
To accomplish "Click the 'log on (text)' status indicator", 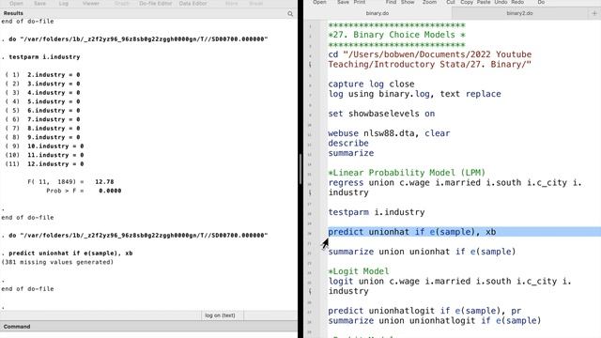I will [x=220, y=315].
